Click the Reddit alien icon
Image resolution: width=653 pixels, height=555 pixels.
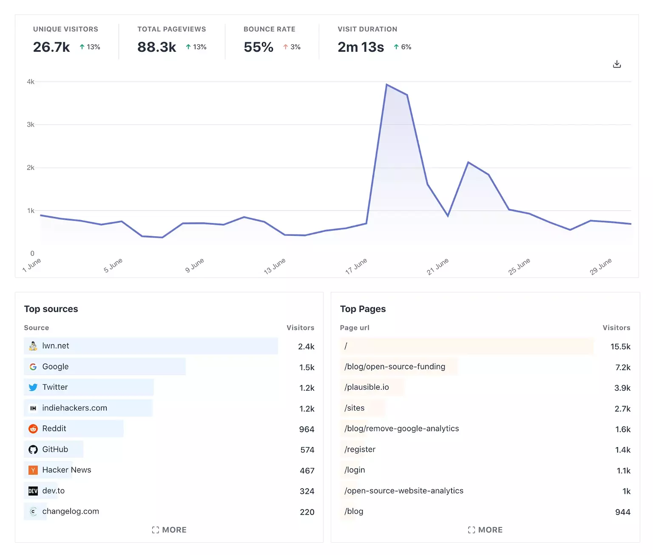[33, 429]
